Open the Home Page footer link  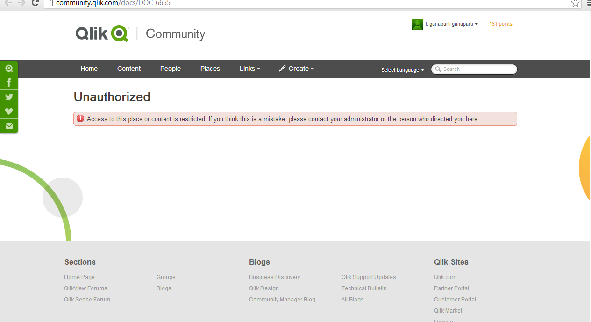(79, 277)
